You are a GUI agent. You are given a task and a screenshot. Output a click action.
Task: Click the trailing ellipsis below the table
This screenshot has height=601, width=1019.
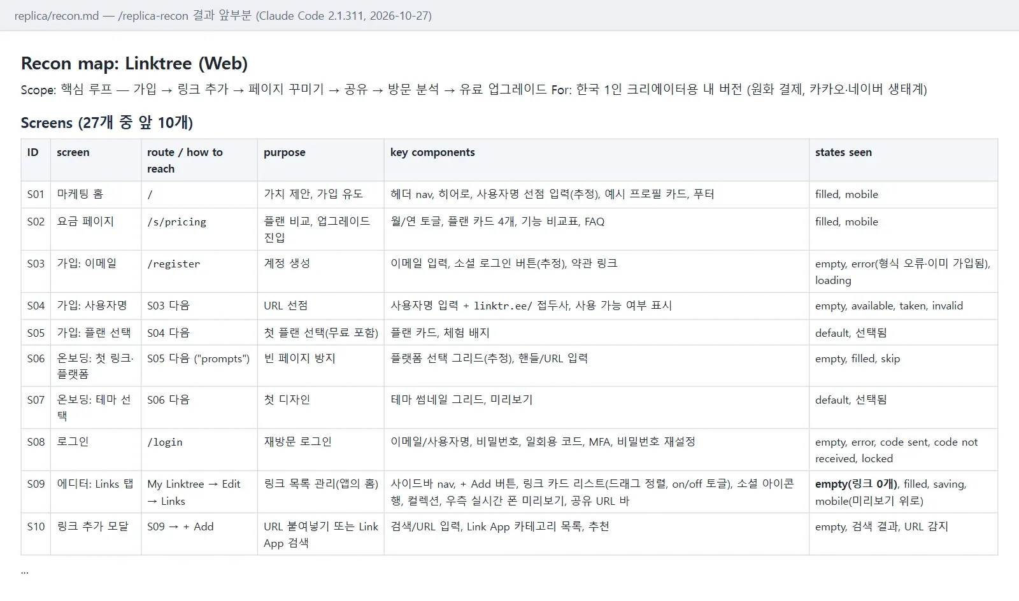25,571
